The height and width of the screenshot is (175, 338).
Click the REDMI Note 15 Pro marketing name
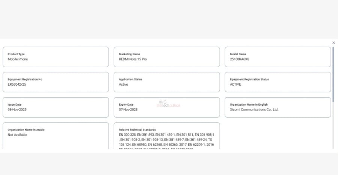click(133, 59)
